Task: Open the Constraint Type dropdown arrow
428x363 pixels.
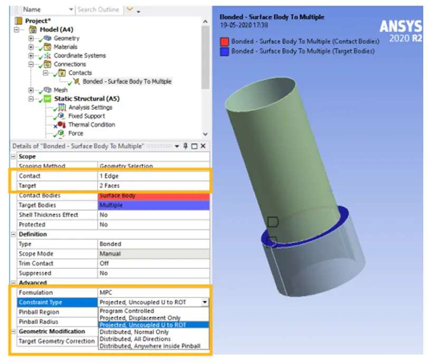Action: pos(205,302)
